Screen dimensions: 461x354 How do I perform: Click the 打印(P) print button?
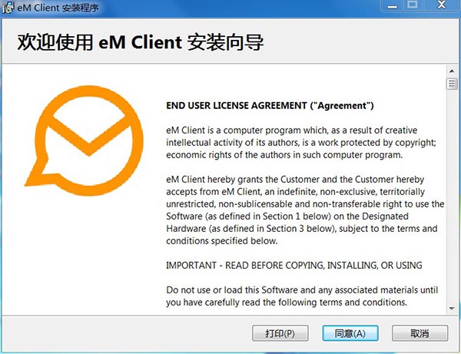(x=280, y=333)
